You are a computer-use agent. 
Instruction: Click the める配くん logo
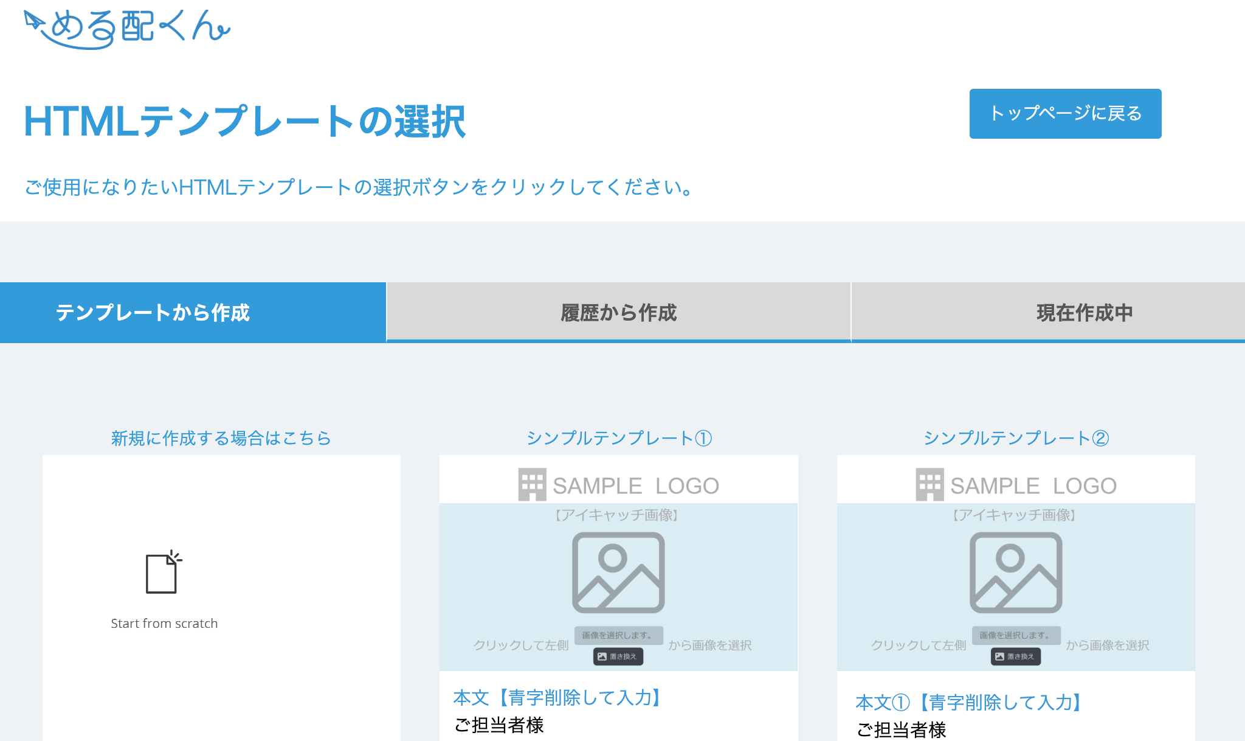[126, 29]
